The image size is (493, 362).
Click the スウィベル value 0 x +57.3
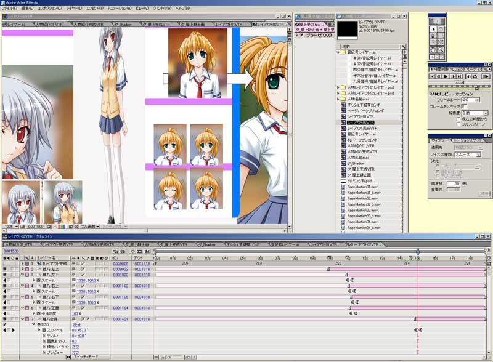pos(79,330)
